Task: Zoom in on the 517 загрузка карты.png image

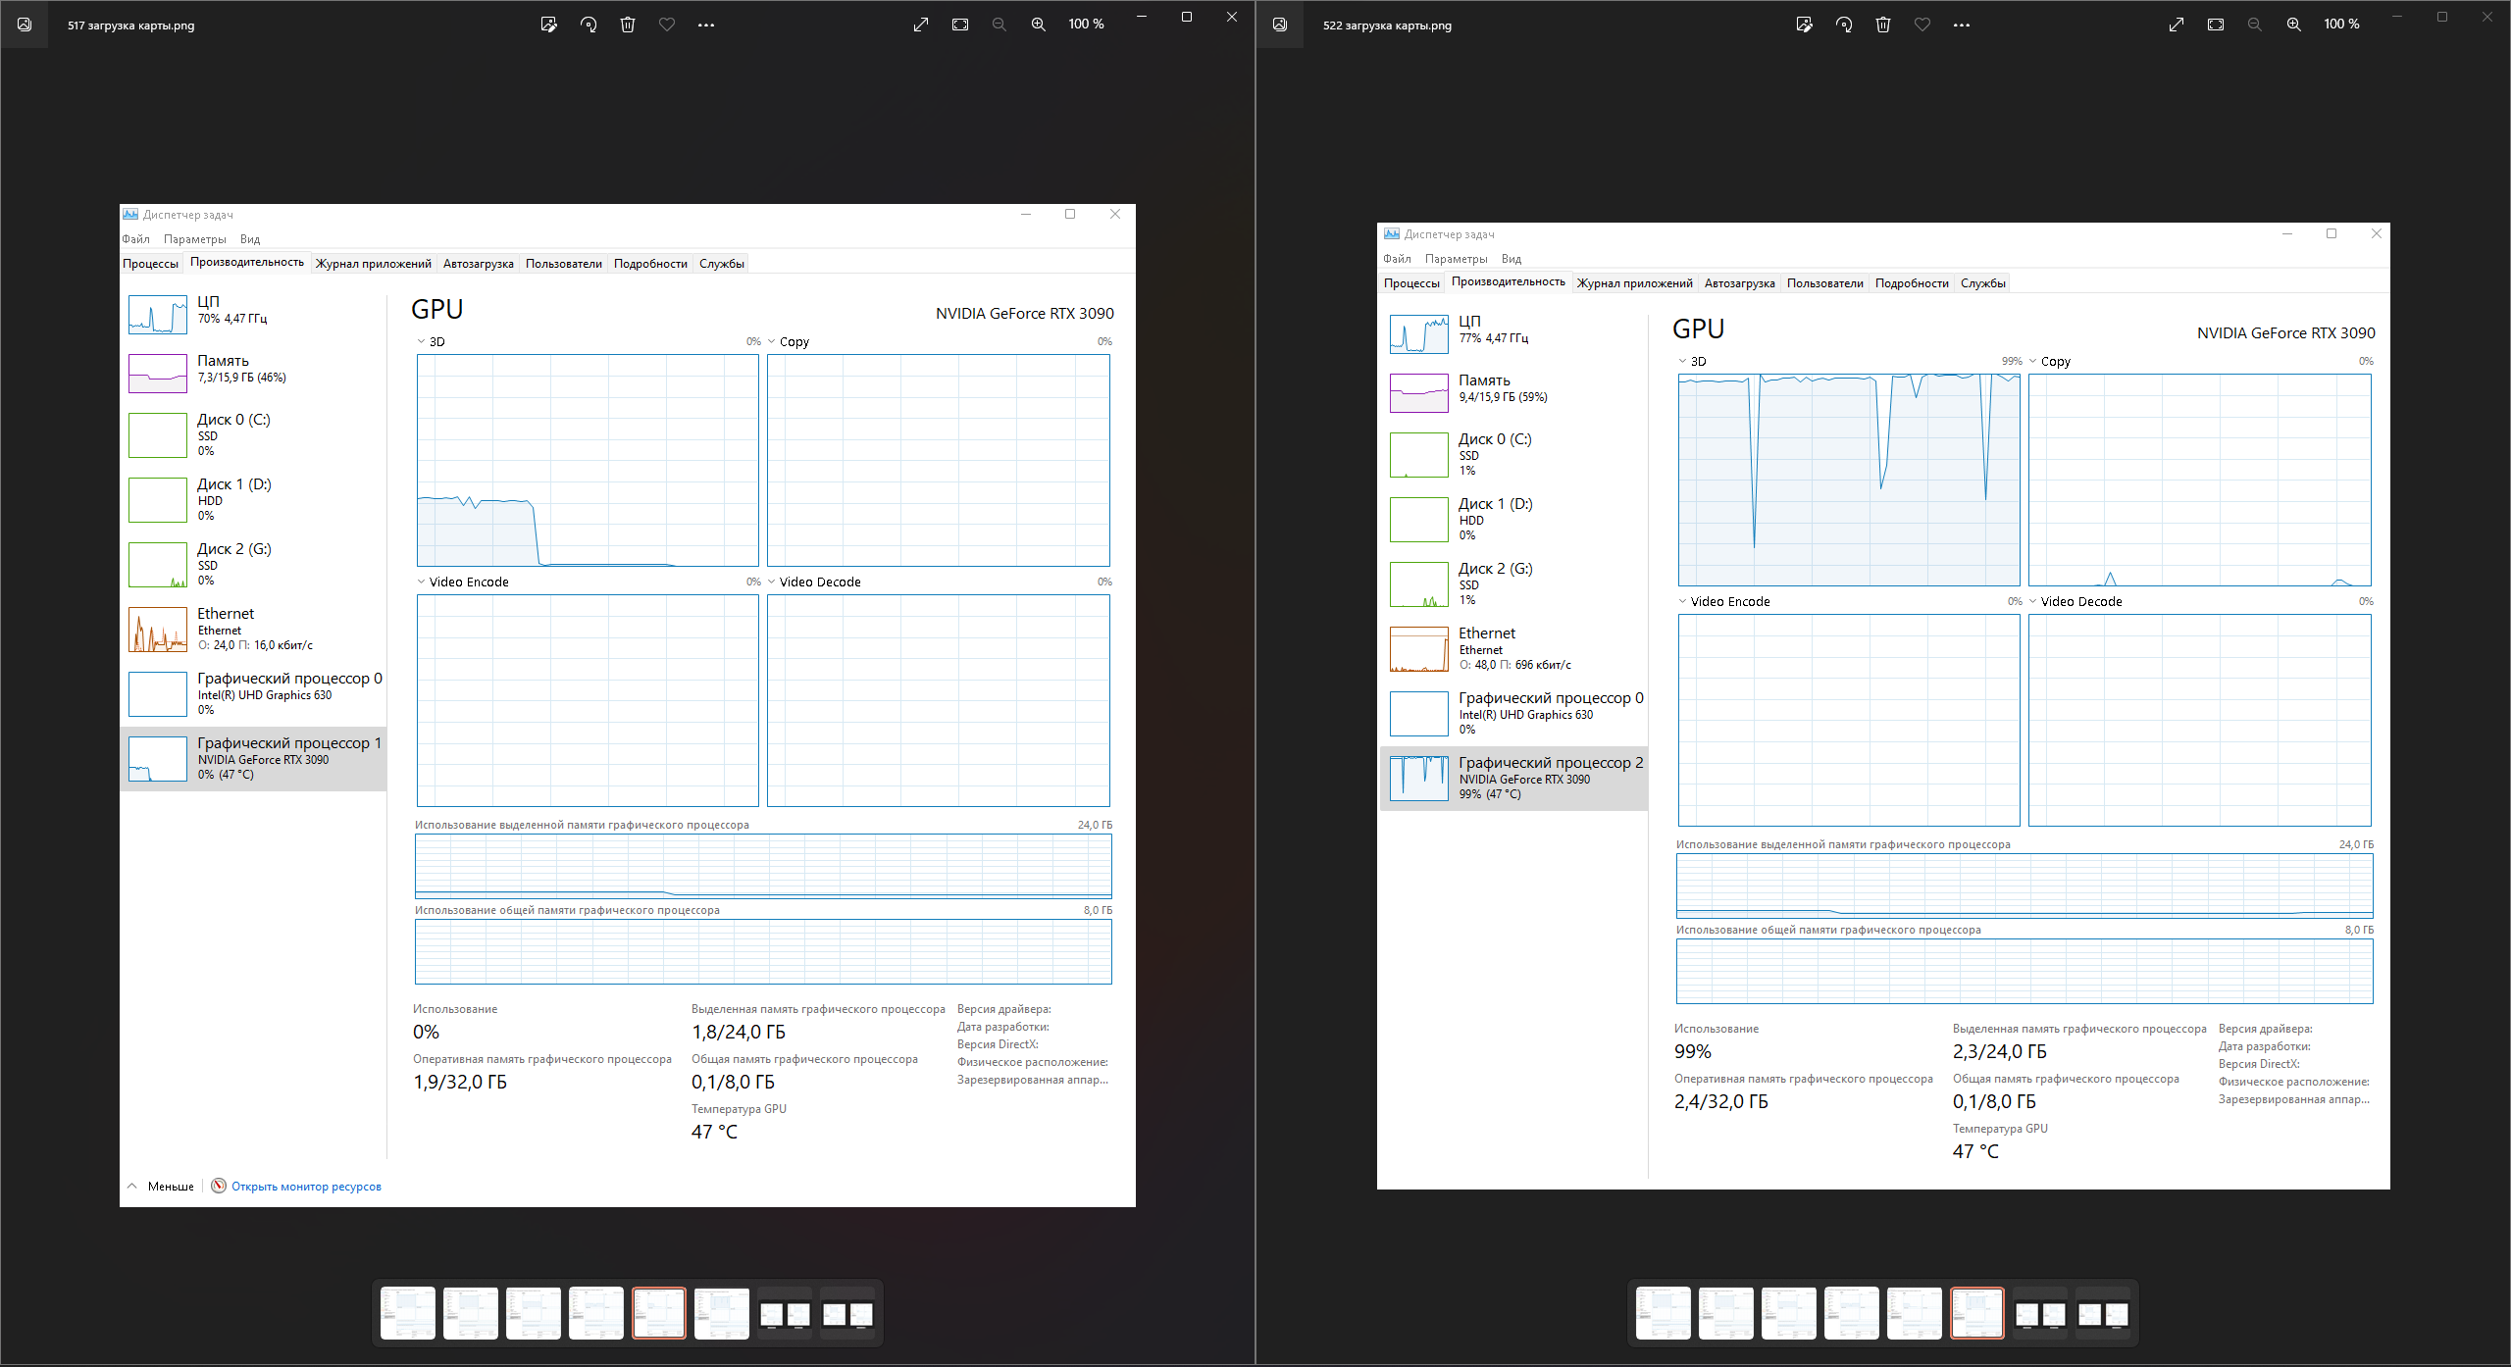Action: click(x=1039, y=25)
